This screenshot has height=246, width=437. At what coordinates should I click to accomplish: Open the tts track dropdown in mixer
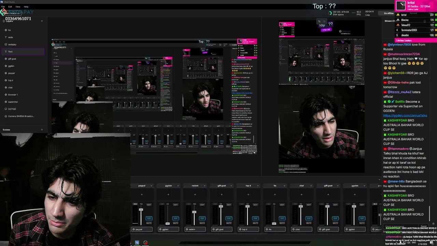(x=285, y=186)
